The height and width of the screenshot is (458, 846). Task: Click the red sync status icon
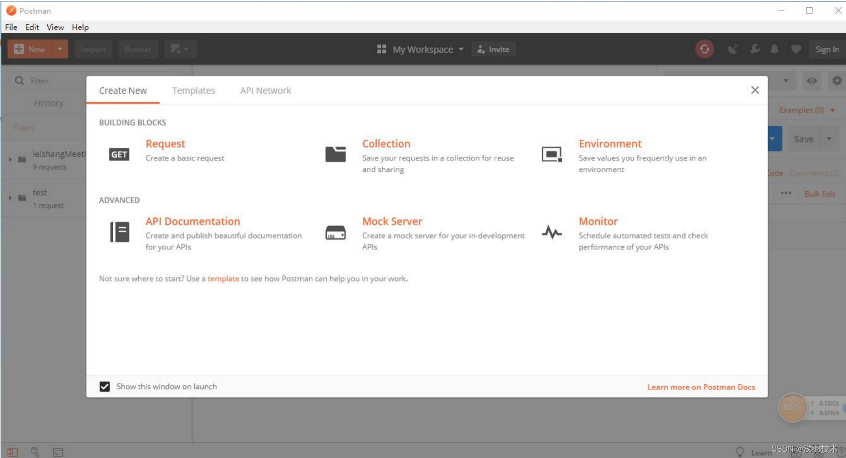tap(704, 49)
